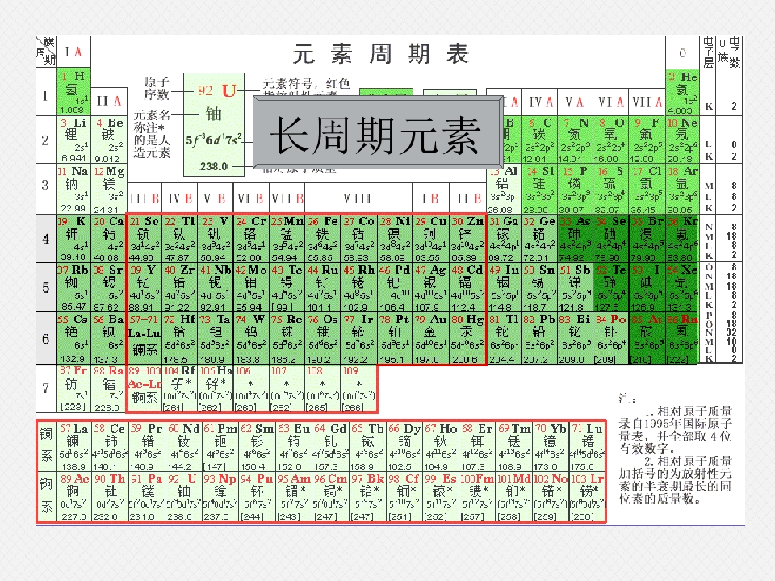This screenshot has height=581, width=775.
Task: Select the Sodium (11 Na) cell
Action: pyautogui.click(x=73, y=189)
